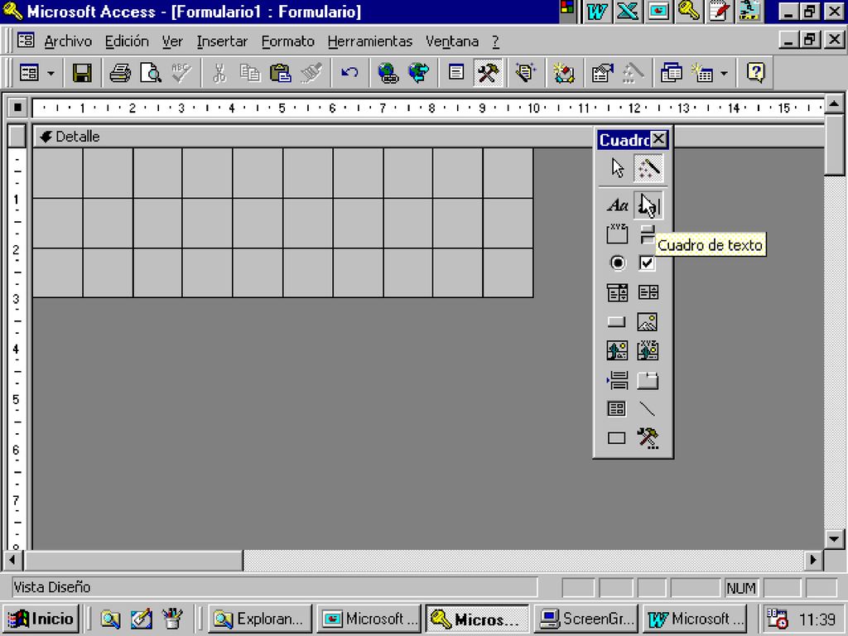The height and width of the screenshot is (636, 848).
Task: Click the Save floppy disk icon
Action: click(82, 73)
